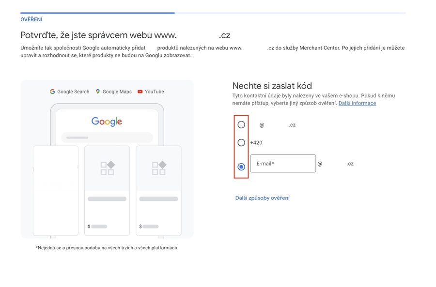This screenshot has width=436, height=287.
Task: Click the Google Search 'G' icon
Action: [x=52, y=91]
